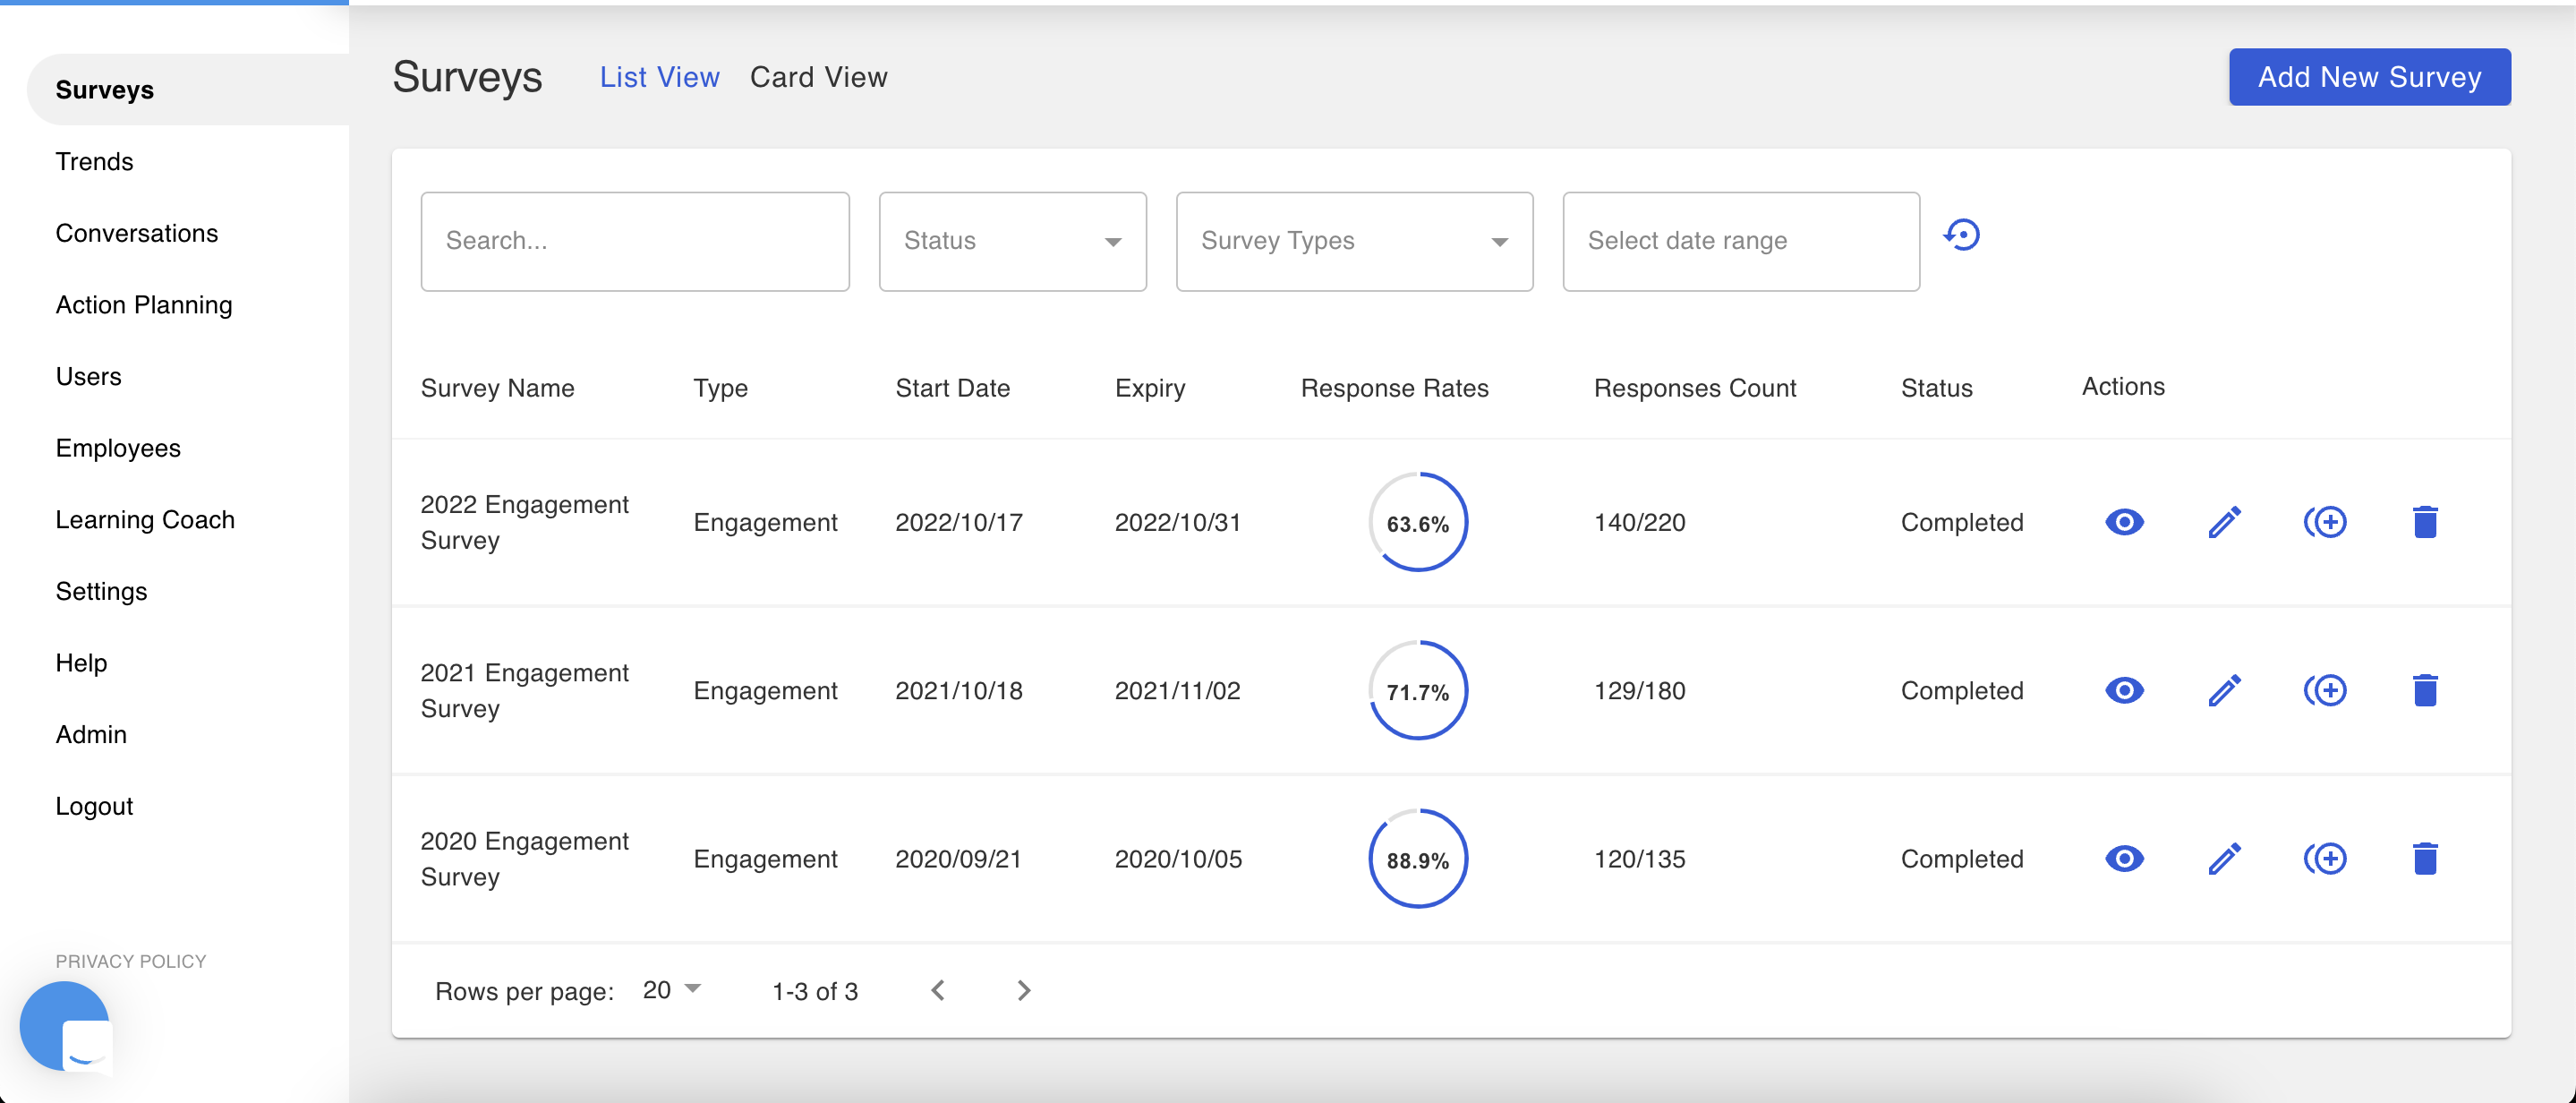Click the 88.9% response rate circle
The height and width of the screenshot is (1103, 2576).
pos(1418,858)
